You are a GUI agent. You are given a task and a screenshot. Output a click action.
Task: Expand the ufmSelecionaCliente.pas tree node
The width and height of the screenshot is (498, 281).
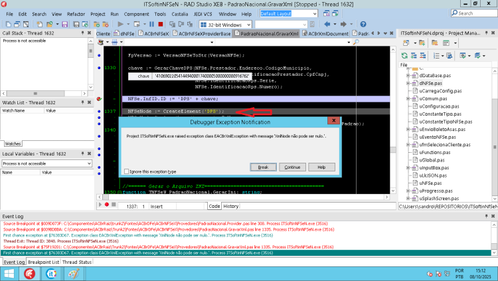pyautogui.click(x=408, y=145)
